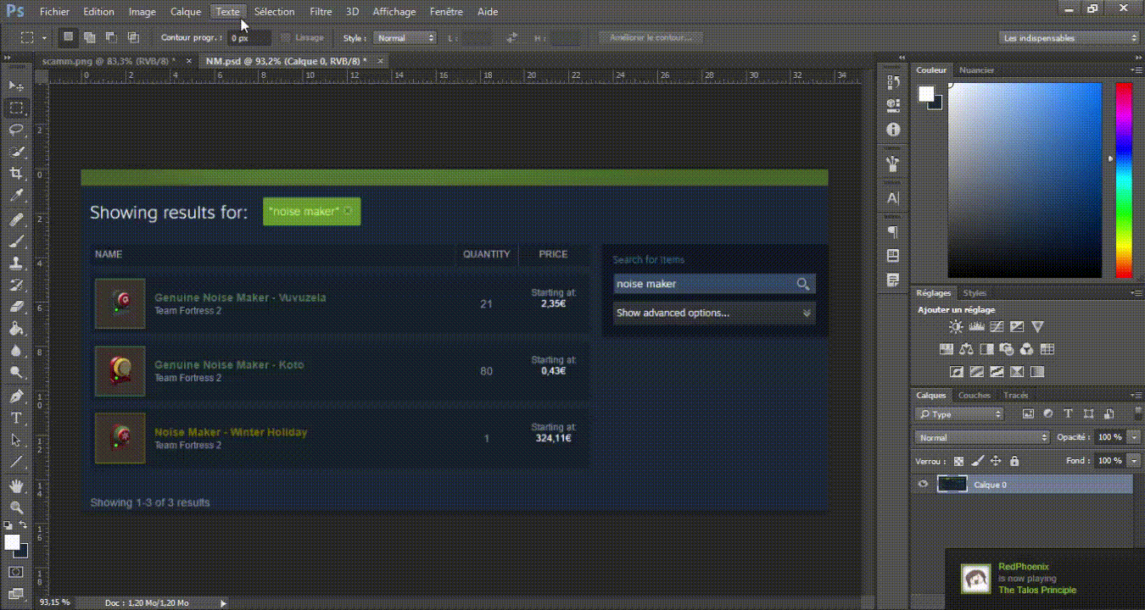Viewport: 1145px width, 610px height.
Task: Add a Curves adjustment
Action: click(x=997, y=327)
